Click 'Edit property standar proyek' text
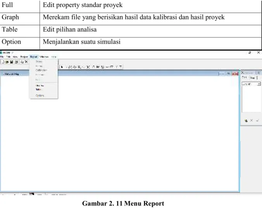 click(x=83, y=5)
